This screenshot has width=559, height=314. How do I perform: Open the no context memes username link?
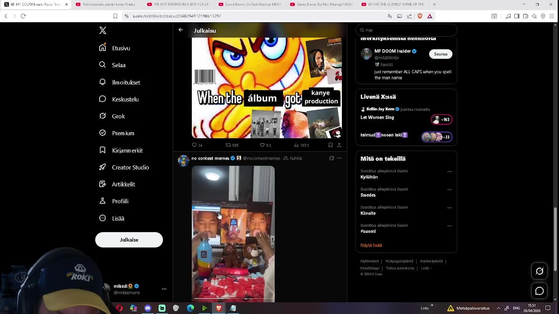click(x=210, y=158)
